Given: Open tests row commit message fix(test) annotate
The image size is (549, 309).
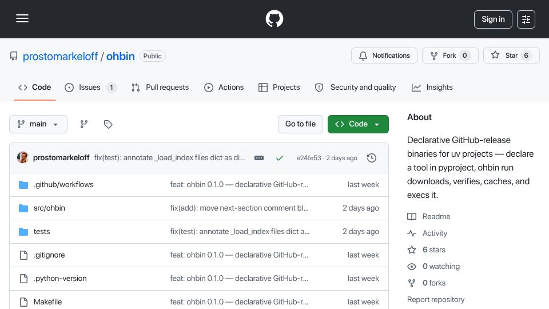Looking at the screenshot, I should [x=240, y=232].
